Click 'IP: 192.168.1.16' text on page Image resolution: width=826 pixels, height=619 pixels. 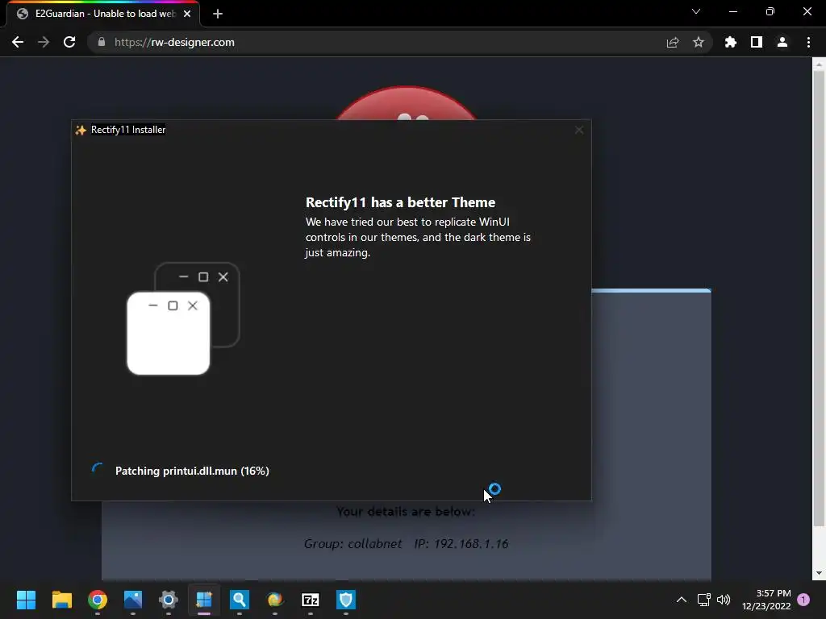[461, 544]
